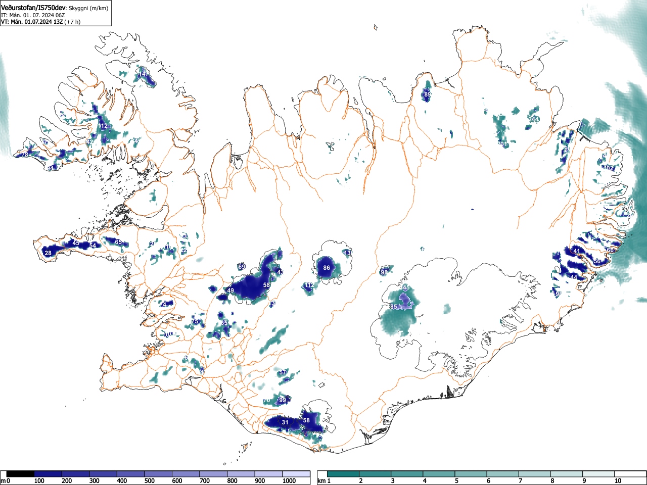Image resolution: width=647 pixels, height=485 pixels.
Task: Click the "10" label on km scale
Action: 618,481
